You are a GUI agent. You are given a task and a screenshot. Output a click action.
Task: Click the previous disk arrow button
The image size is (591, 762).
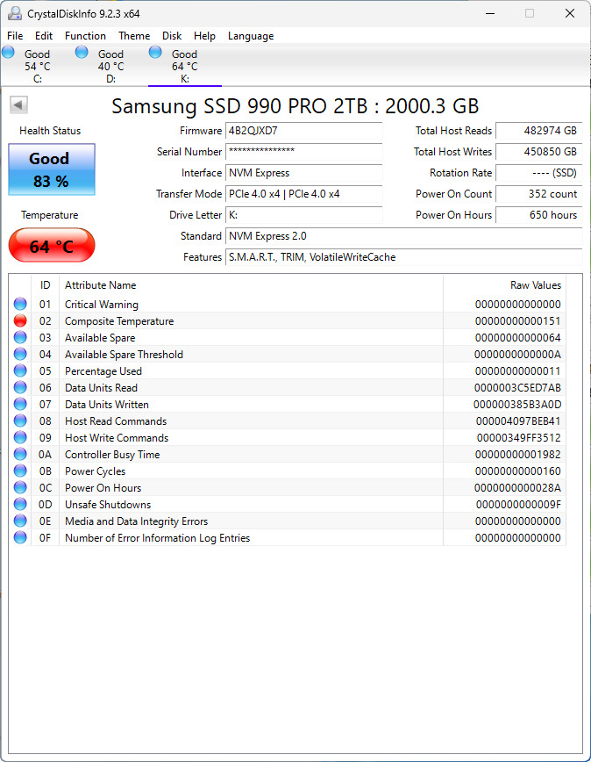coord(19,105)
